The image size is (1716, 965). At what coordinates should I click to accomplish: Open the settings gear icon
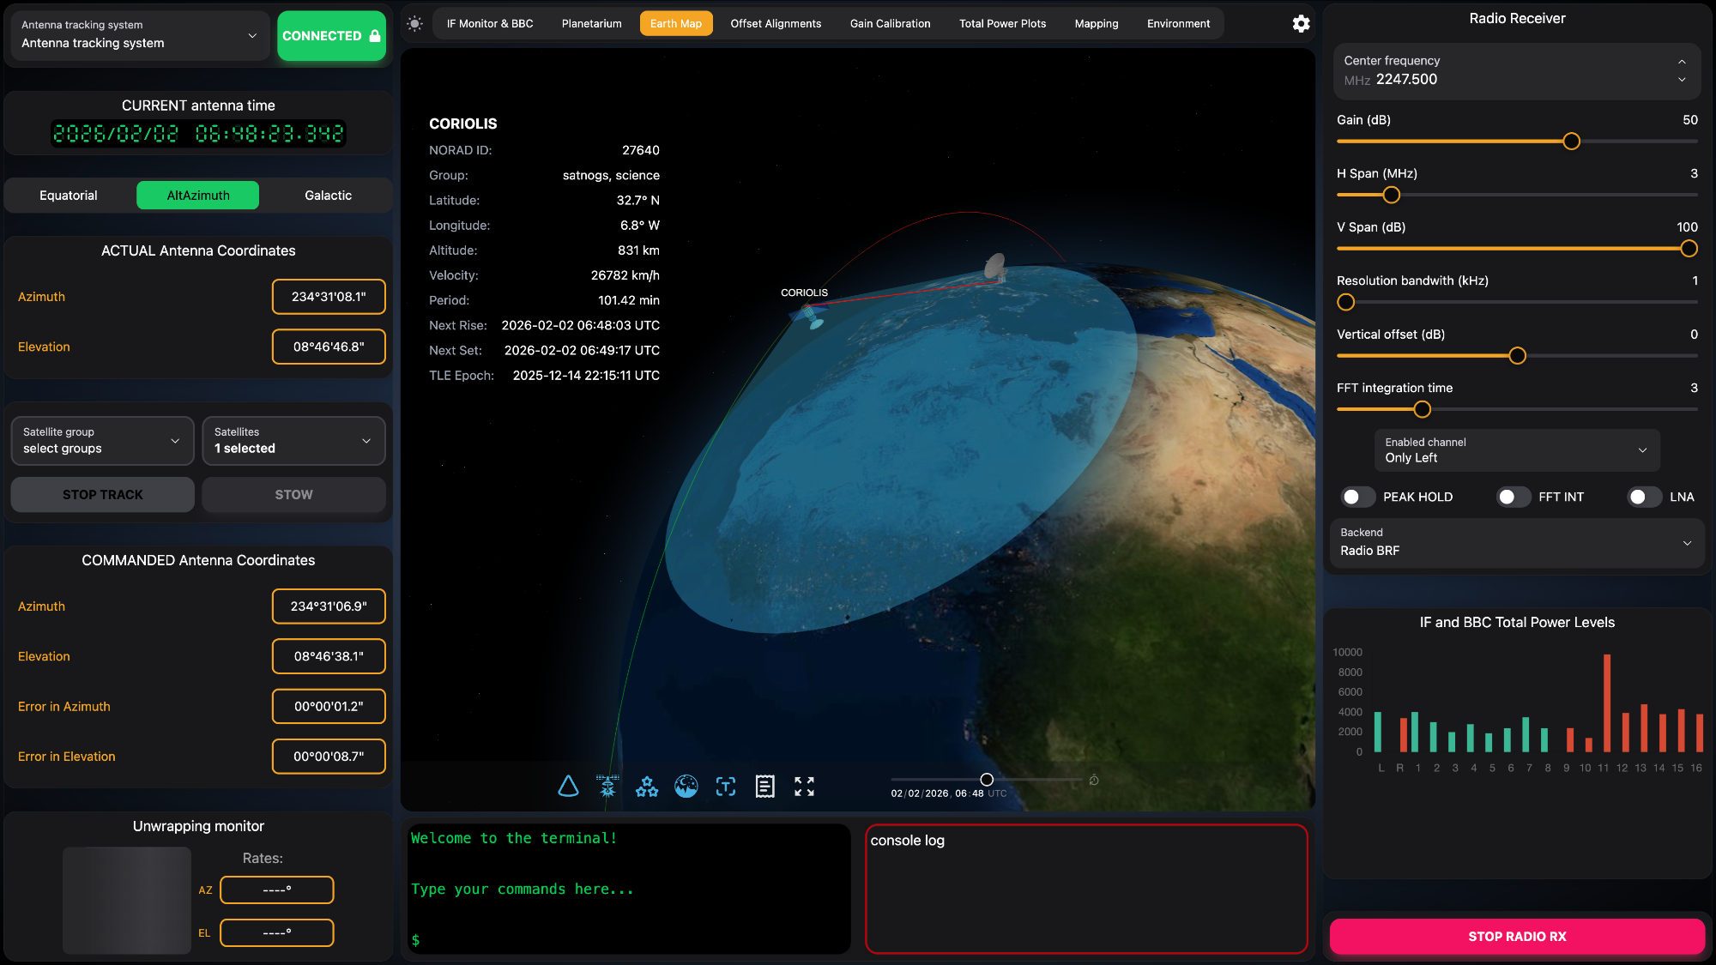coord(1301,23)
